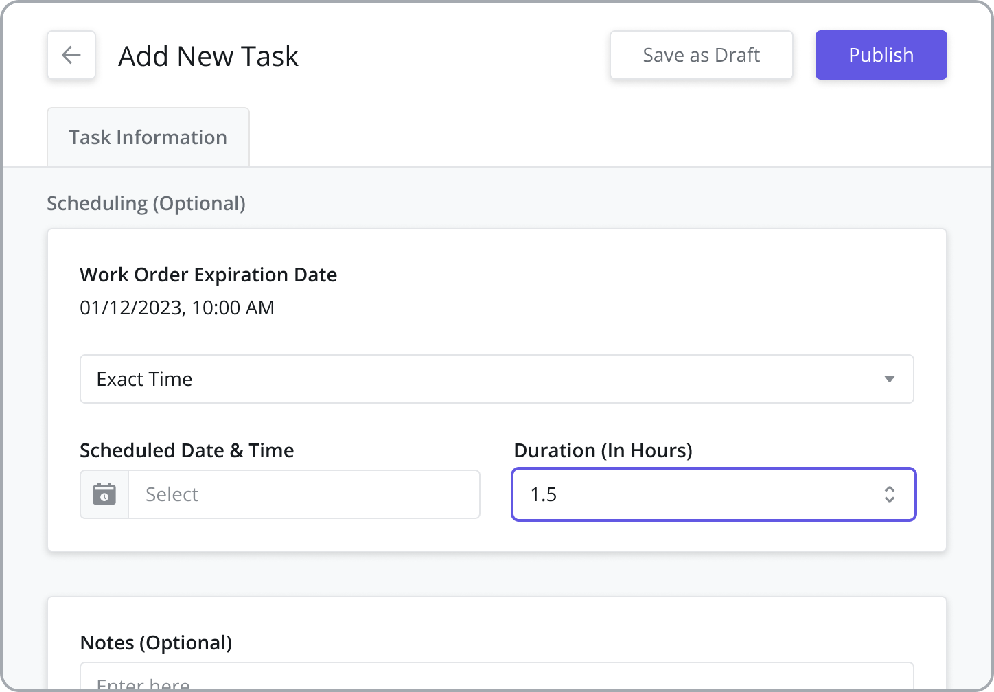Click the Save as Draft button
994x692 pixels.
coord(702,55)
